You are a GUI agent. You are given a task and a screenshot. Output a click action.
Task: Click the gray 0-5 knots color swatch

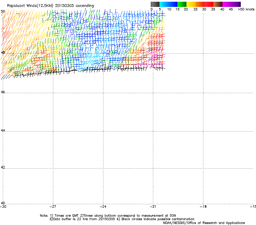click(x=155, y=4)
